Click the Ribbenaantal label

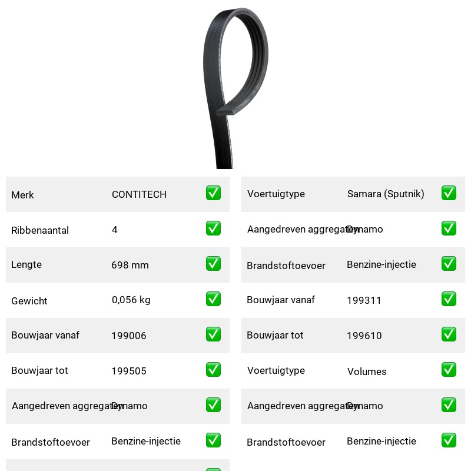click(40, 230)
